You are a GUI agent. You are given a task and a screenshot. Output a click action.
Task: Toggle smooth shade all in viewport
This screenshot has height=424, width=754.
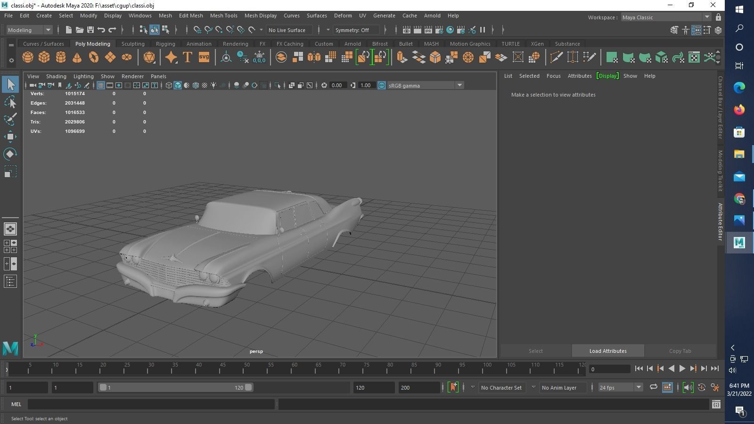[x=178, y=85]
